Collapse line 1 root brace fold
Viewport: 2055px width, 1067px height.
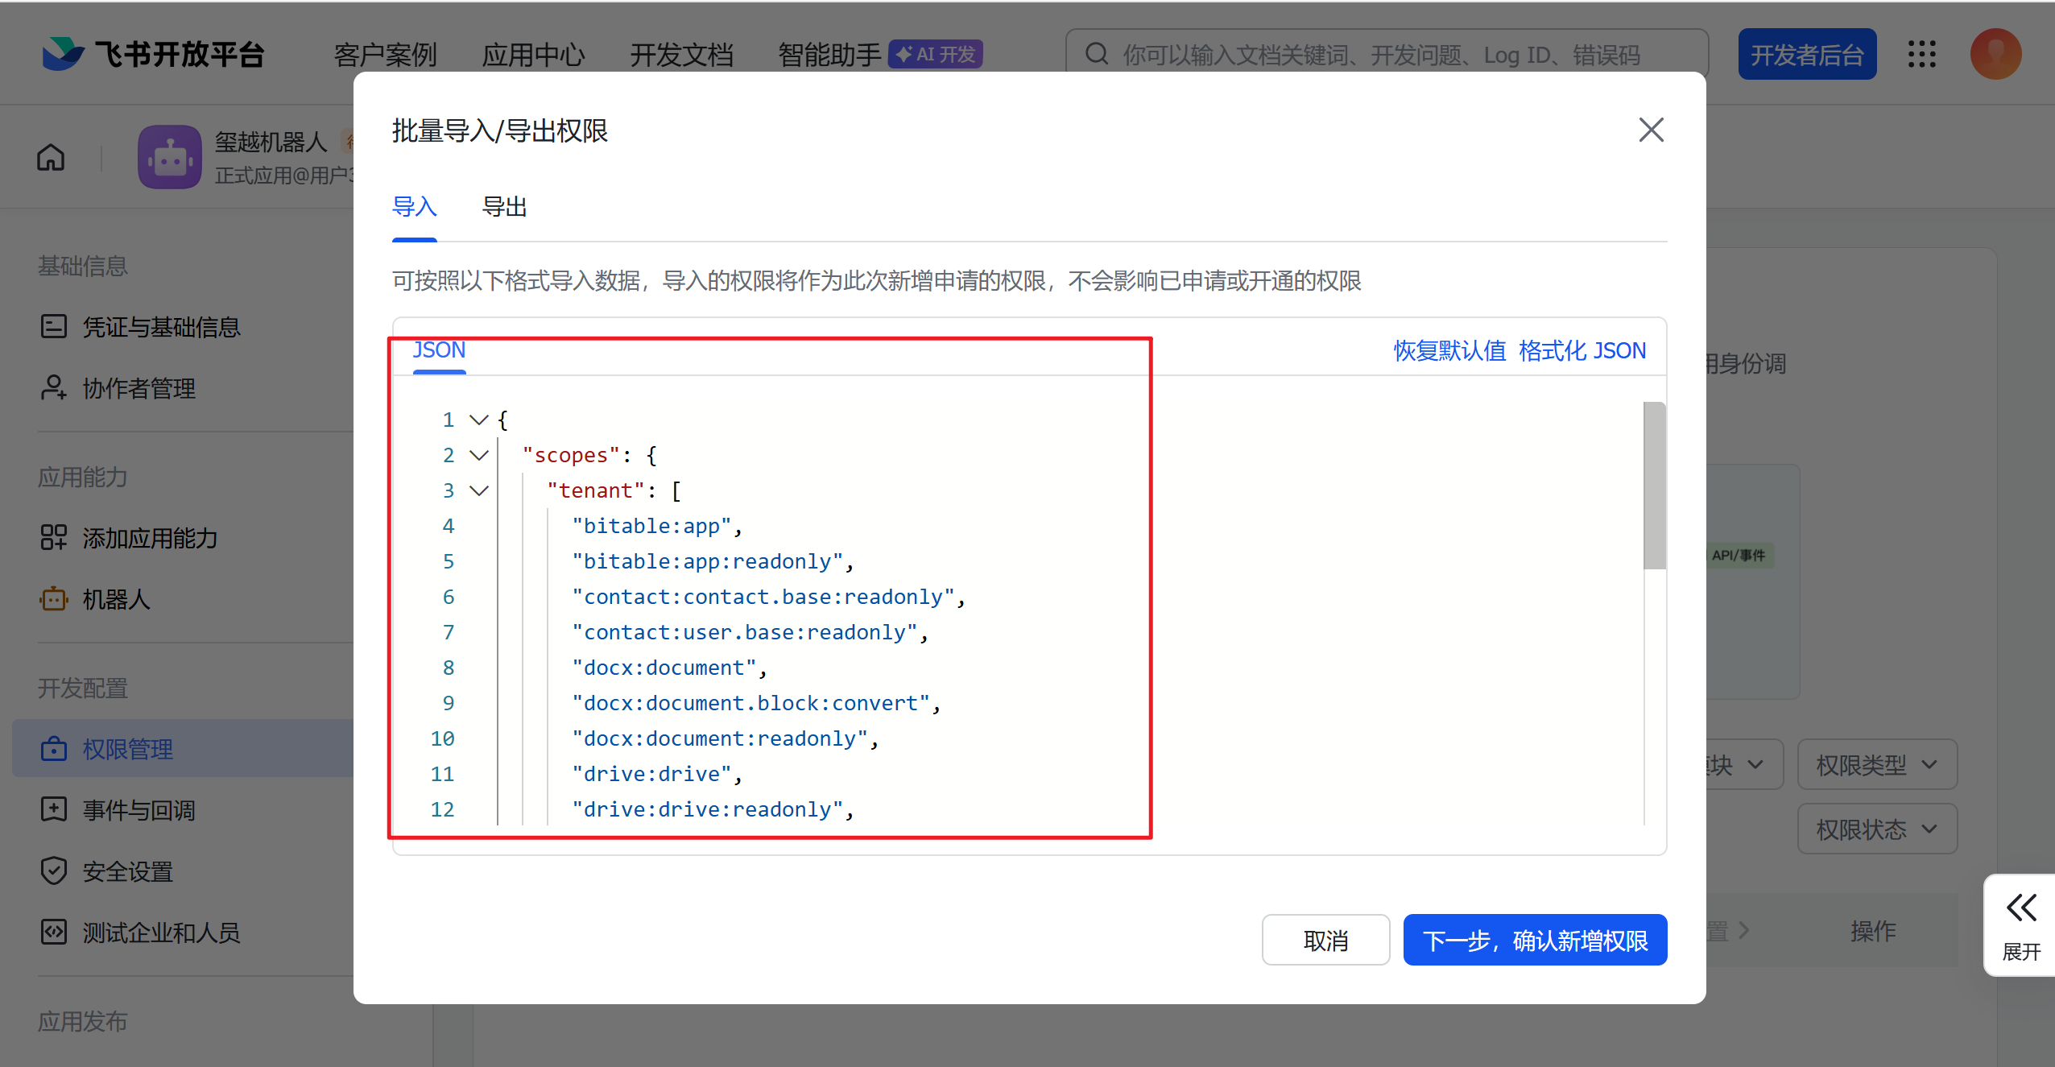(x=479, y=420)
